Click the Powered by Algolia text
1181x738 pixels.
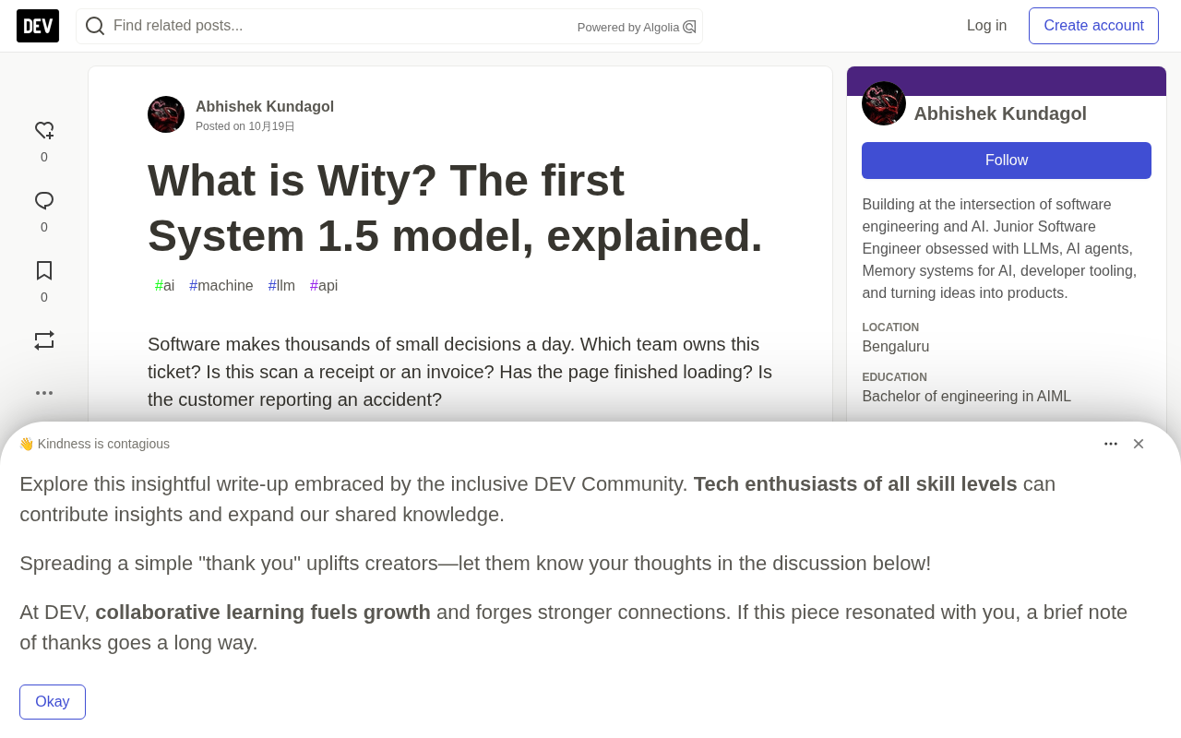628,28
